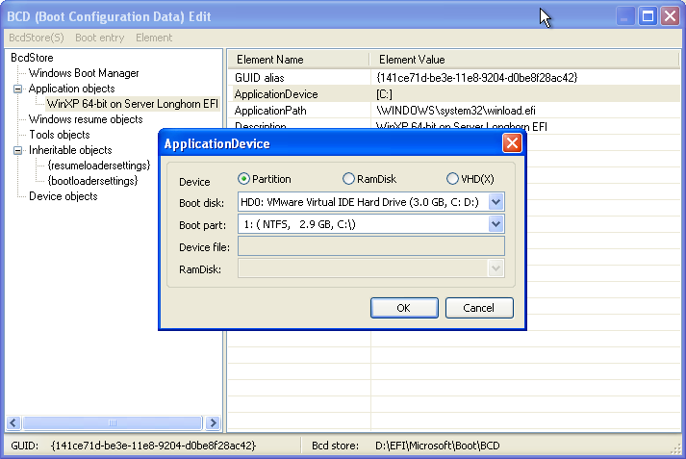Open the BcdStore(S) menu
This screenshot has height=459, width=686.
point(36,38)
